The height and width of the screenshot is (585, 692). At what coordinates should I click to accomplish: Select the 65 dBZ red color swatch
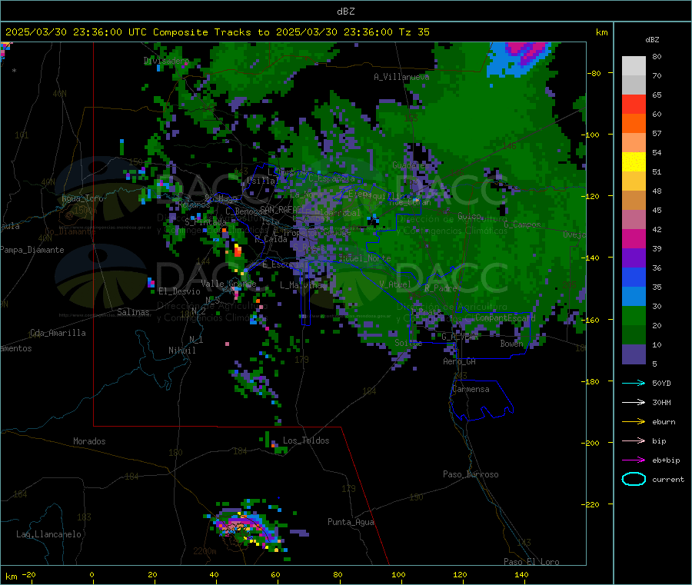[634, 104]
